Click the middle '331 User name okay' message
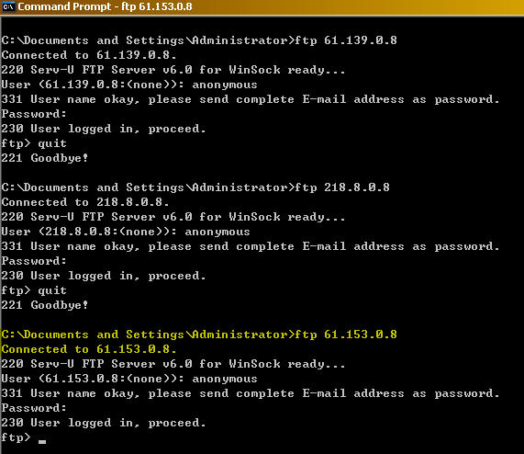524x454 pixels. (x=251, y=246)
